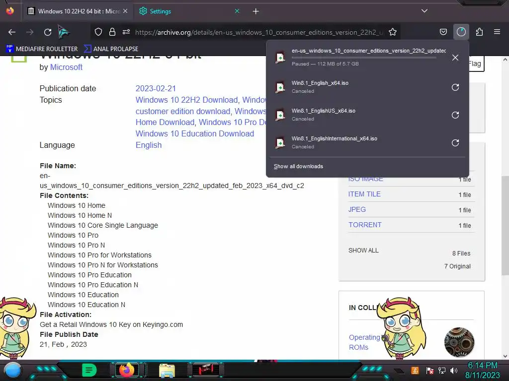The image size is (509, 381).
Task: Click the gears collection thumbnail
Action: click(459, 342)
